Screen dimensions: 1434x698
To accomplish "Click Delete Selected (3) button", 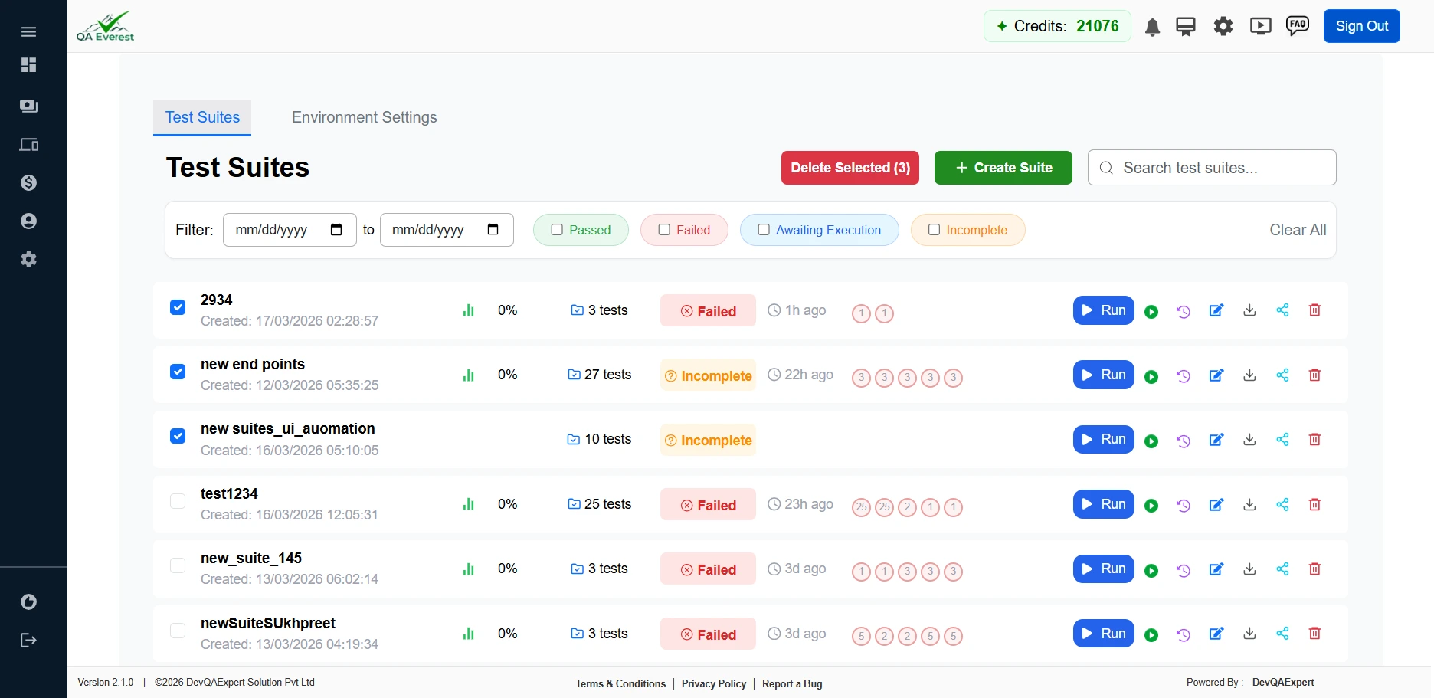I will 850,168.
